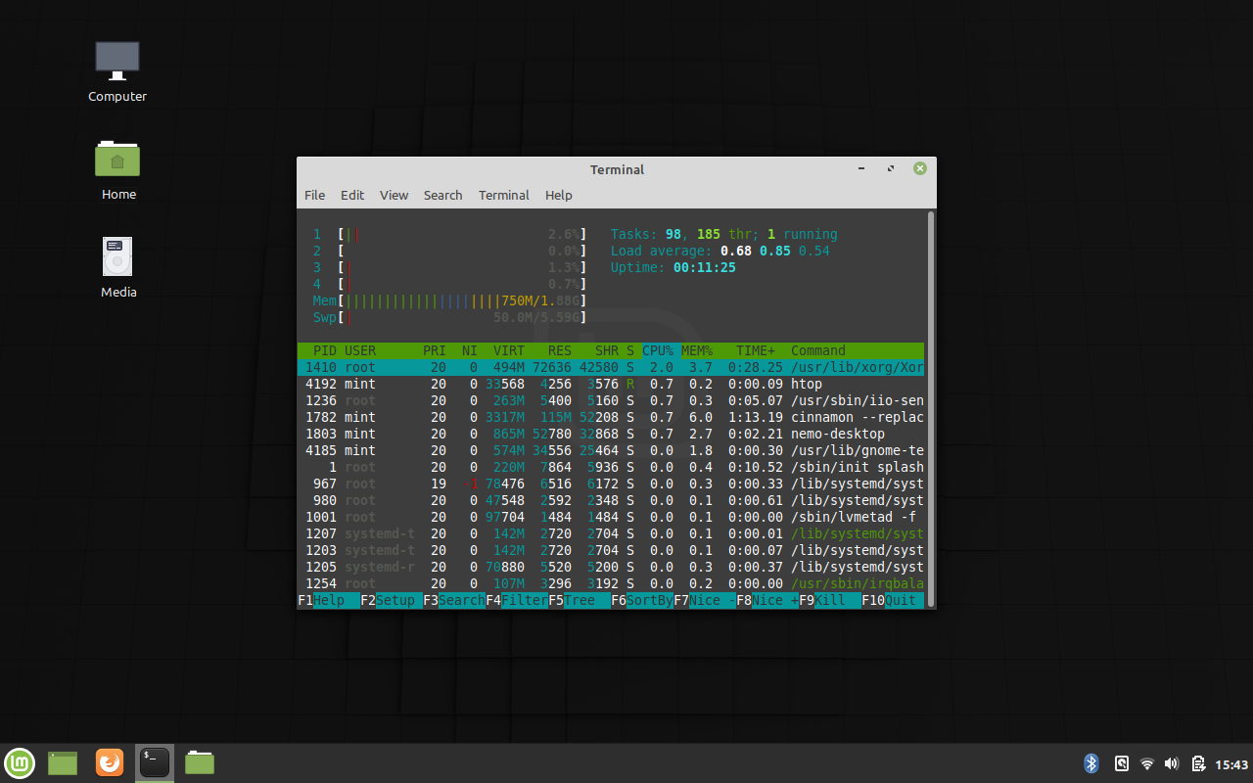Click F10 Quit in htop footer
The width and height of the screenshot is (1253, 783).
click(893, 600)
